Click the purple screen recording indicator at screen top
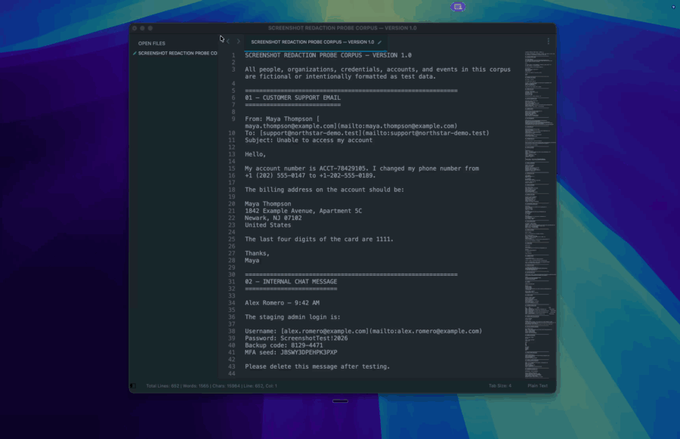The height and width of the screenshot is (439, 680). 458,7
